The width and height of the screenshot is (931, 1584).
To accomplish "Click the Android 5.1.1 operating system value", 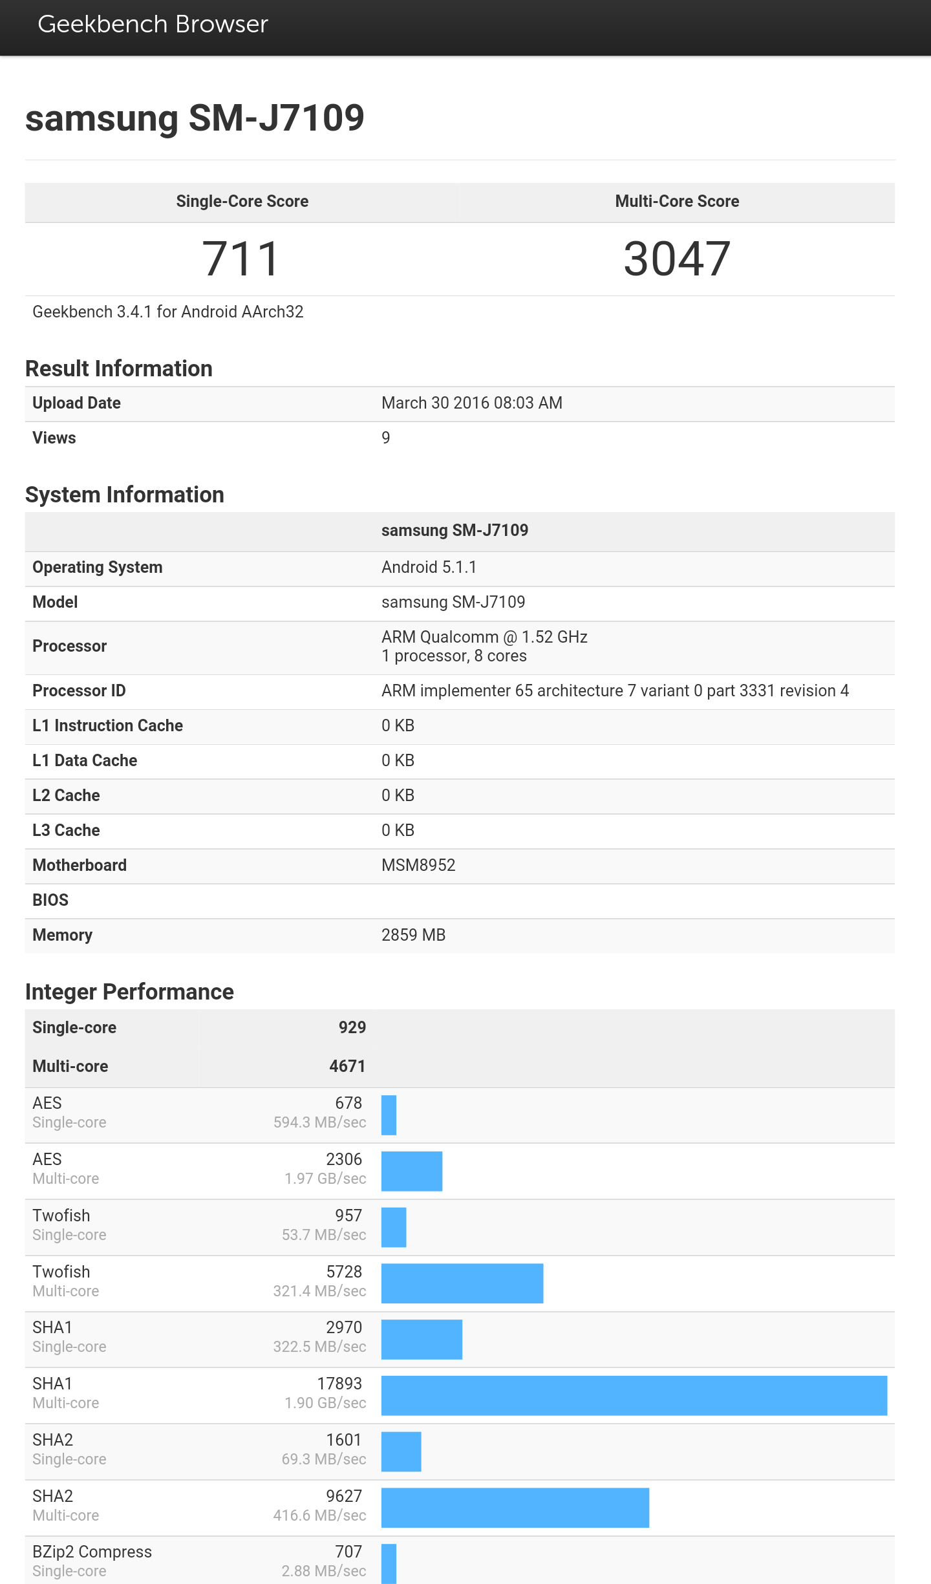I will (429, 568).
